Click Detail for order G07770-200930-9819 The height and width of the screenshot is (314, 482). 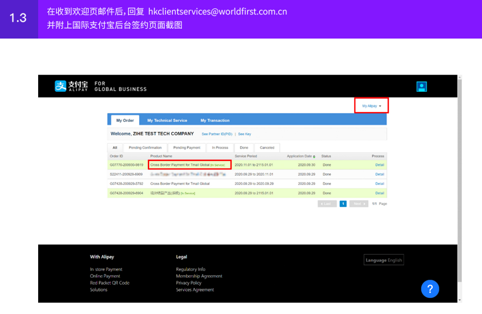pyautogui.click(x=380, y=164)
